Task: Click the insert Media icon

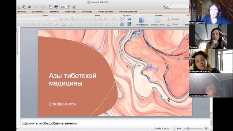Action: coord(129,24)
